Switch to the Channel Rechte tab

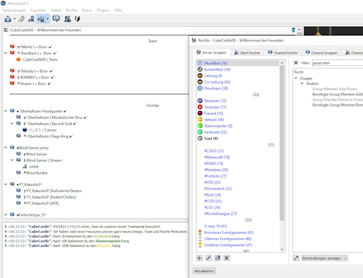283,53
